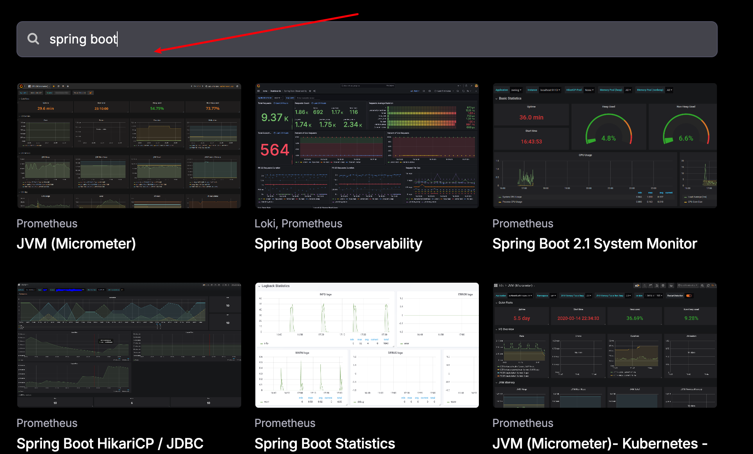Open the Spring Boot HikariCP / JDBC thumbnail
Viewport: 753px width, 454px height.
(x=129, y=345)
